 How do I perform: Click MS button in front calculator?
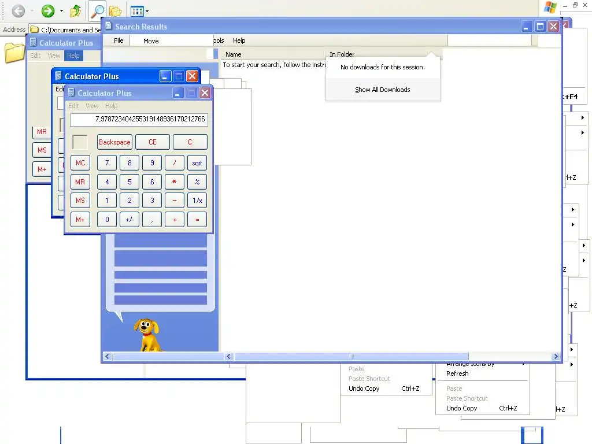coord(80,201)
